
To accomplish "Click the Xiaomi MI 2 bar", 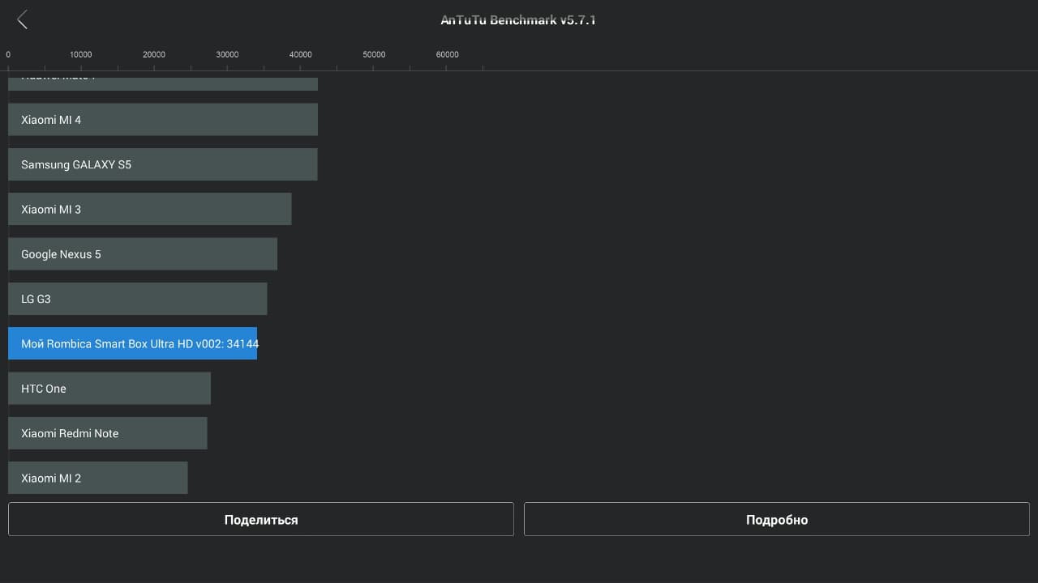I will point(97,478).
